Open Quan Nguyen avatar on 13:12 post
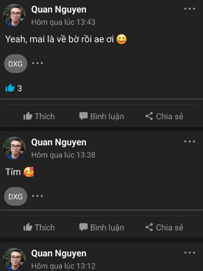Image resolution: width=203 pixels, height=271 pixels. point(14,259)
